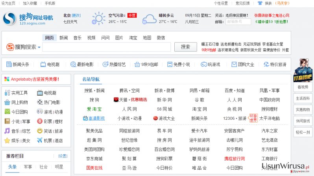Click inside the main search box
Screen dimensions: 314x176
[x=107, y=47]
